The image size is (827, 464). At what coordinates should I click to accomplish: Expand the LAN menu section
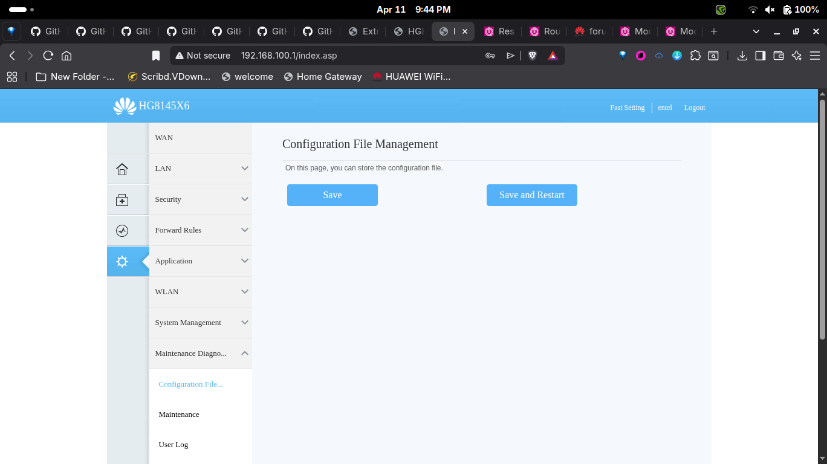[200, 169]
